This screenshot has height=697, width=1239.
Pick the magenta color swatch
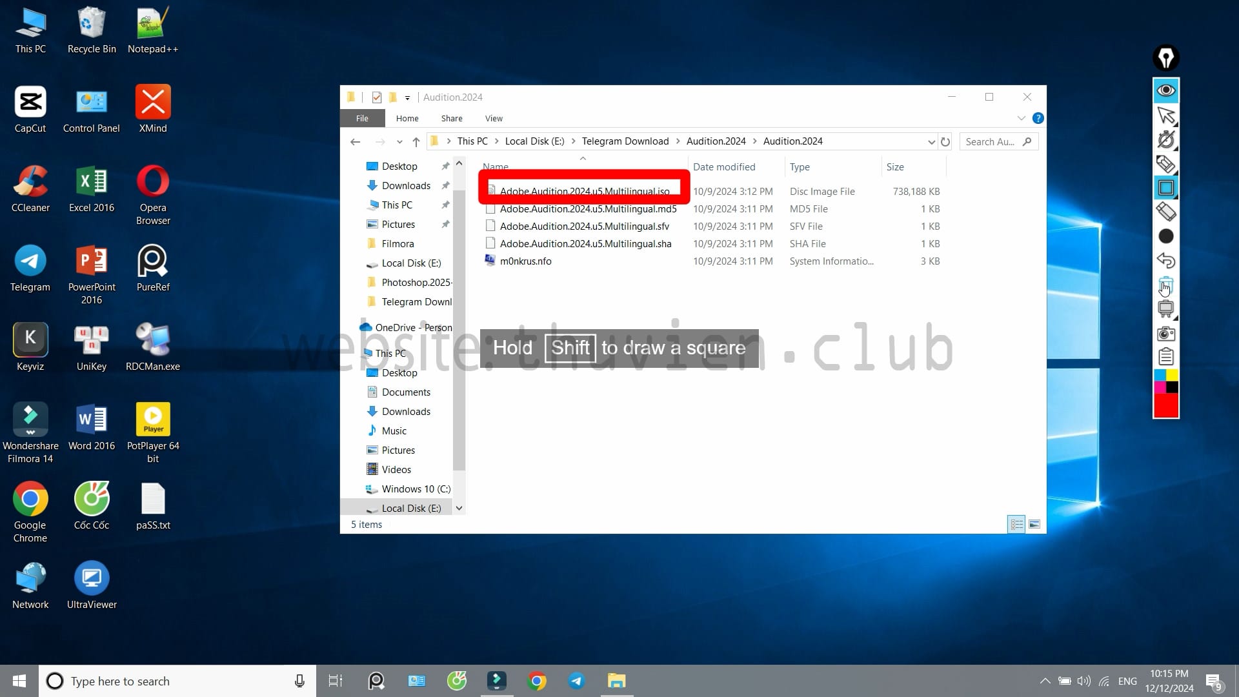point(1160,387)
